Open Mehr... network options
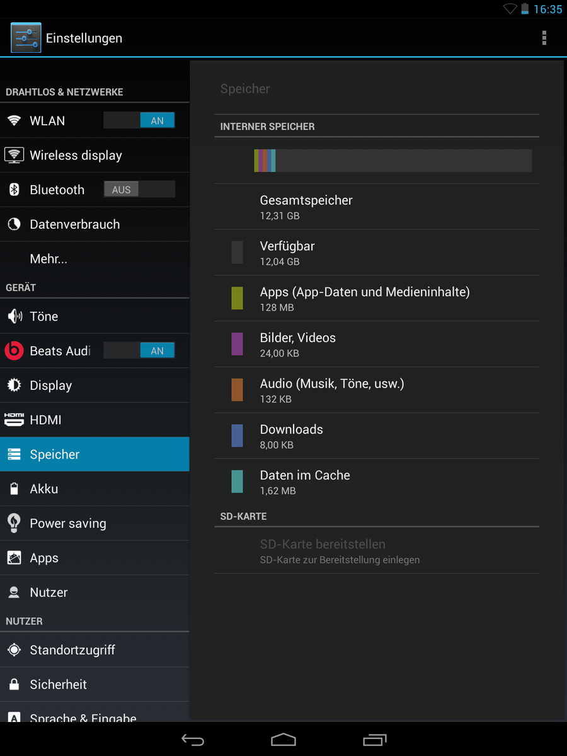Image resolution: width=567 pixels, height=756 pixels. pos(94,259)
